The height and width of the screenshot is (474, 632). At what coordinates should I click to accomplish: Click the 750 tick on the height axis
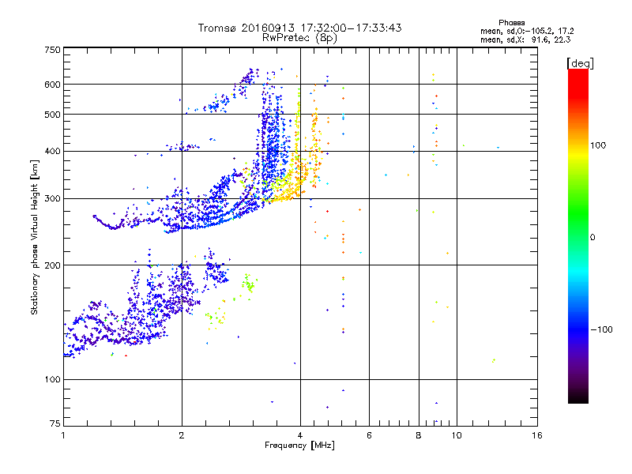52,50
